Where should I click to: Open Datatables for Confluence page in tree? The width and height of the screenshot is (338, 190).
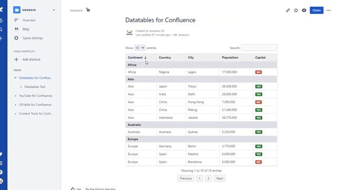pyautogui.click(x=35, y=78)
